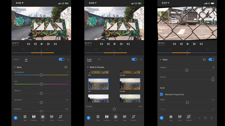Reset Basic color settings on left phone
The width and height of the screenshot is (225, 126).
tap(66, 67)
